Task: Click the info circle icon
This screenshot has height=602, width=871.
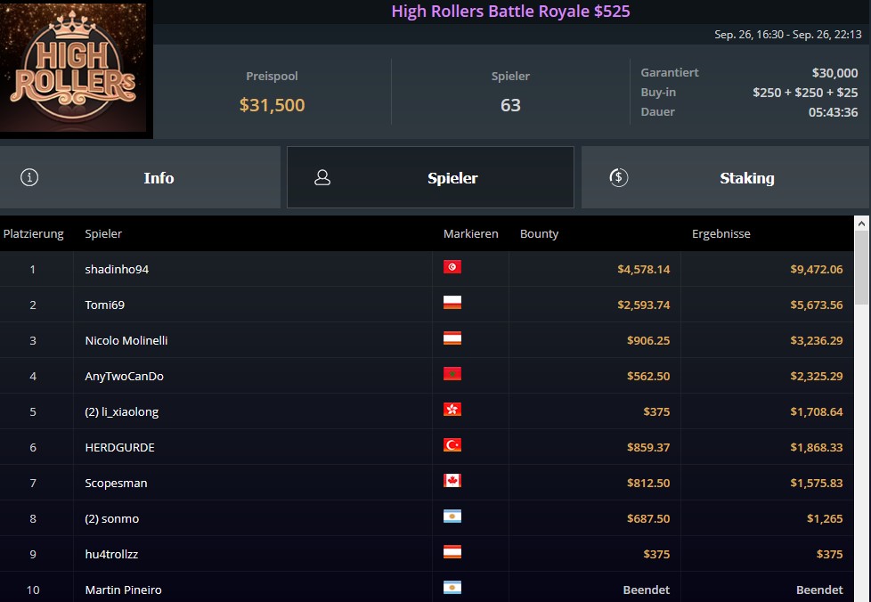Action: (x=29, y=178)
